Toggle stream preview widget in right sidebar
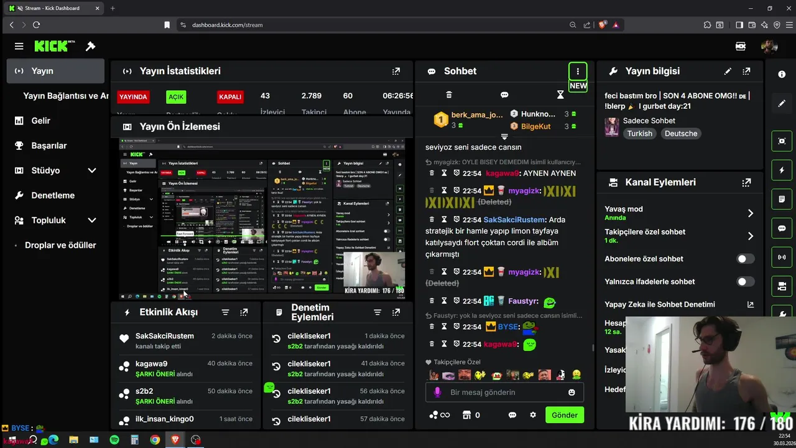This screenshot has height=448, width=796. (x=782, y=141)
